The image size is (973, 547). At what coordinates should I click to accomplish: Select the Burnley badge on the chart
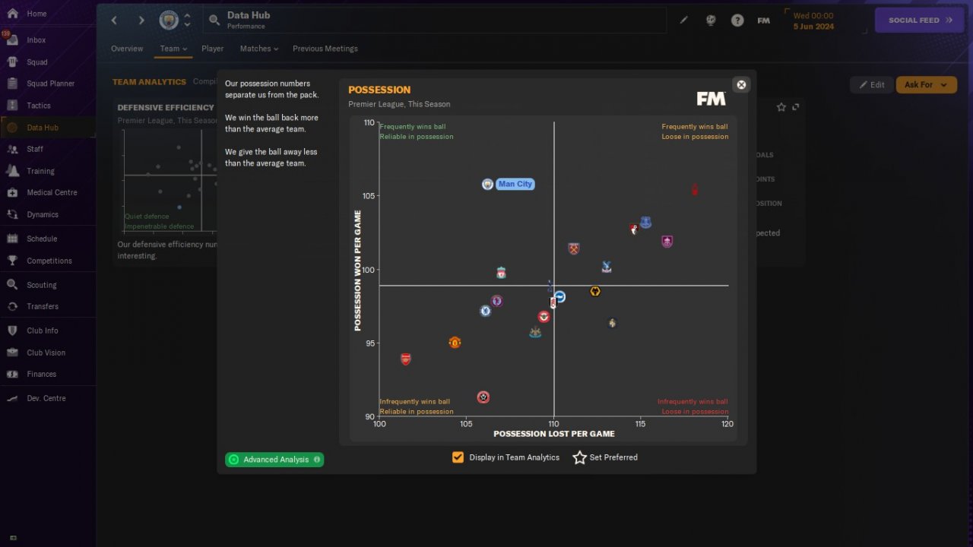(x=667, y=242)
